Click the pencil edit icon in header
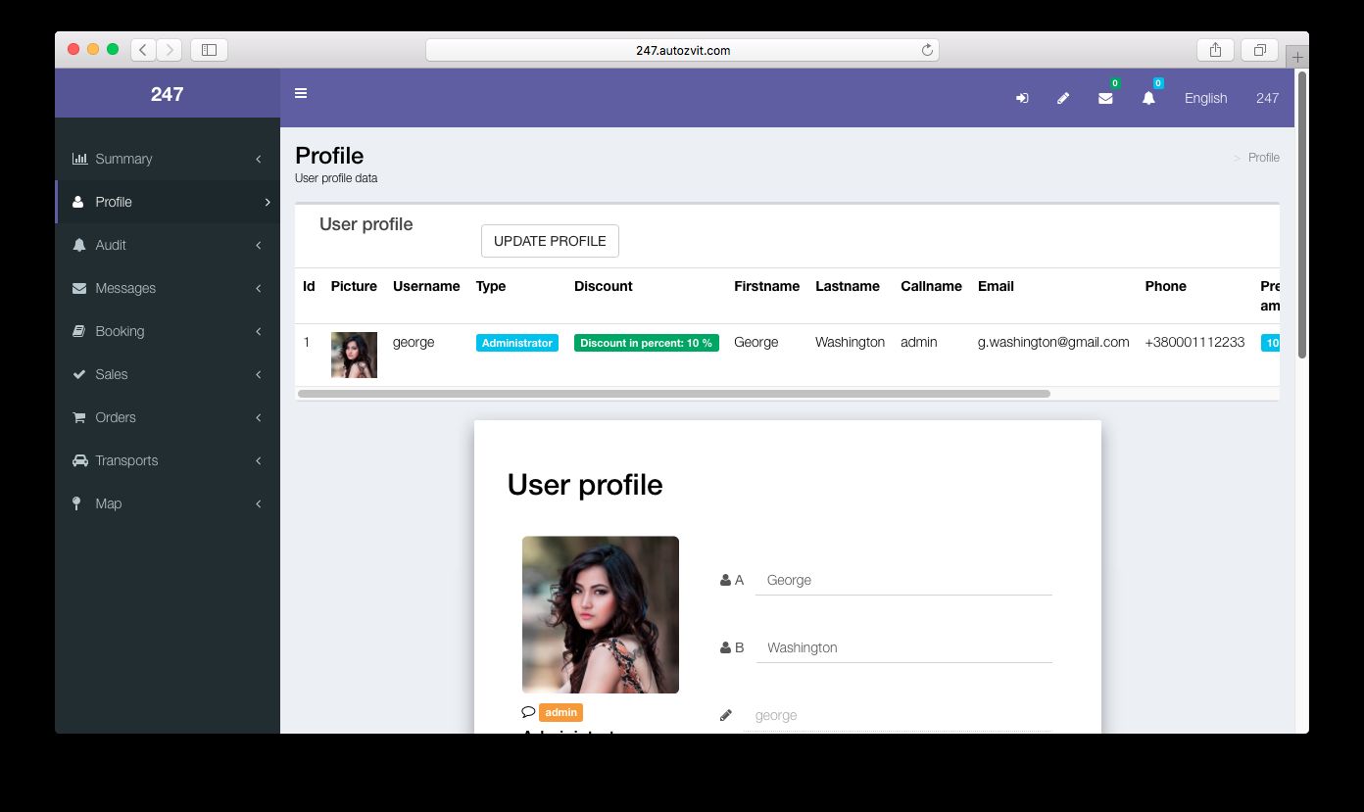 (x=1063, y=98)
